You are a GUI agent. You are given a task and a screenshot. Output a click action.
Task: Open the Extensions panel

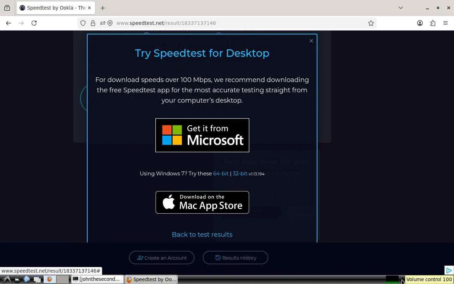tap(433, 23)
